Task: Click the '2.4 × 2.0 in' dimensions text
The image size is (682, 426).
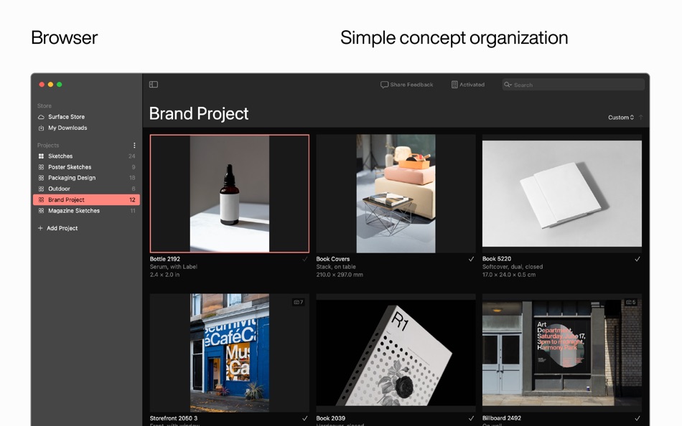Action: (164, 275)
